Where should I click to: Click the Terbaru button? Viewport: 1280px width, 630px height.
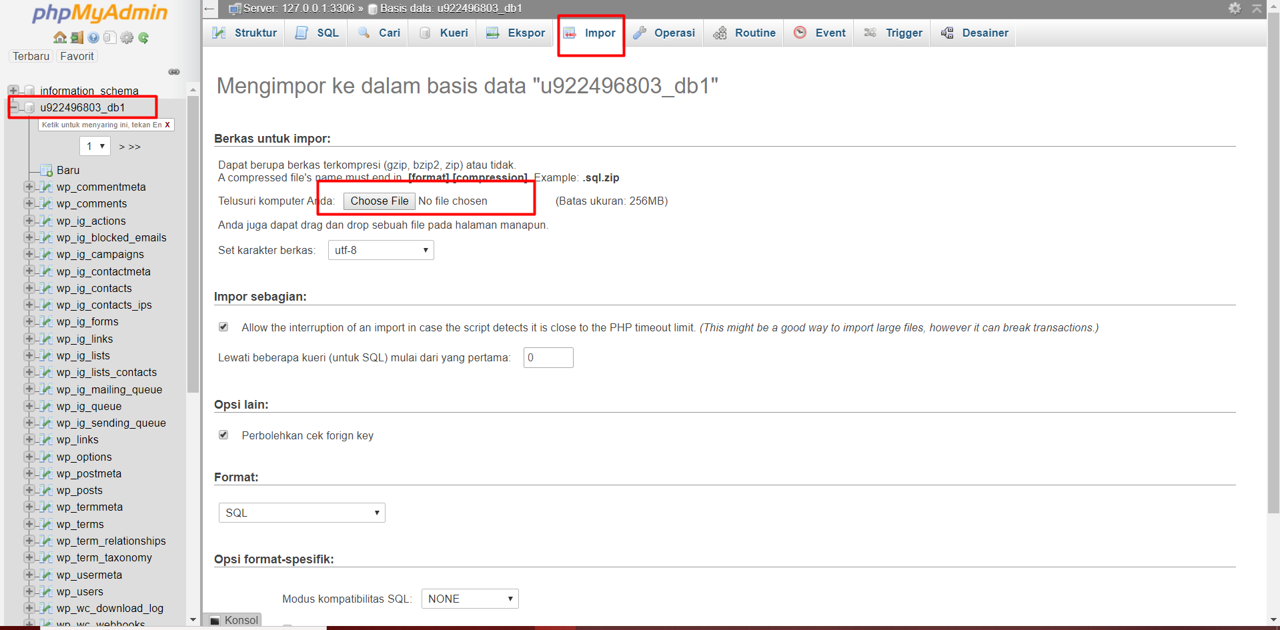(31, 56)
